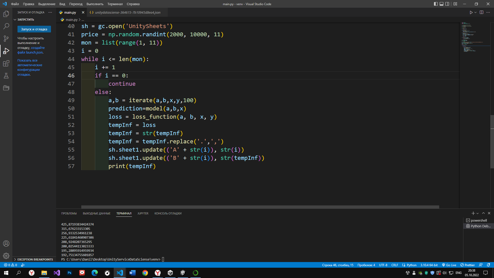Close the bottom panel
This screenshot has width=494, height=278.
pos(489,213)
